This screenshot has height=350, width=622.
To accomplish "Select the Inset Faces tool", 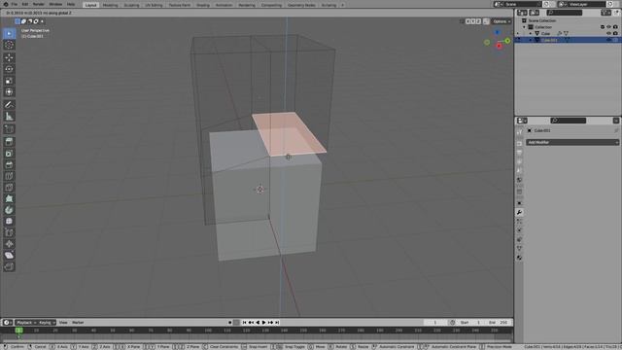I will coord(9,154).
